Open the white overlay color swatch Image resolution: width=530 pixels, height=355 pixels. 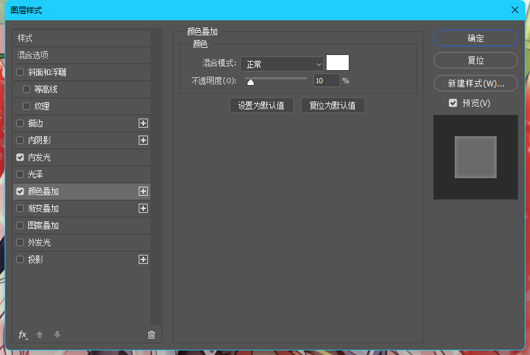pyautogui.click(x=338, y=63)
